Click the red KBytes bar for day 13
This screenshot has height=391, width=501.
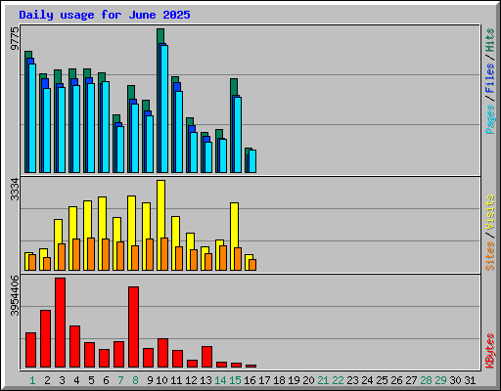[206, 357]
